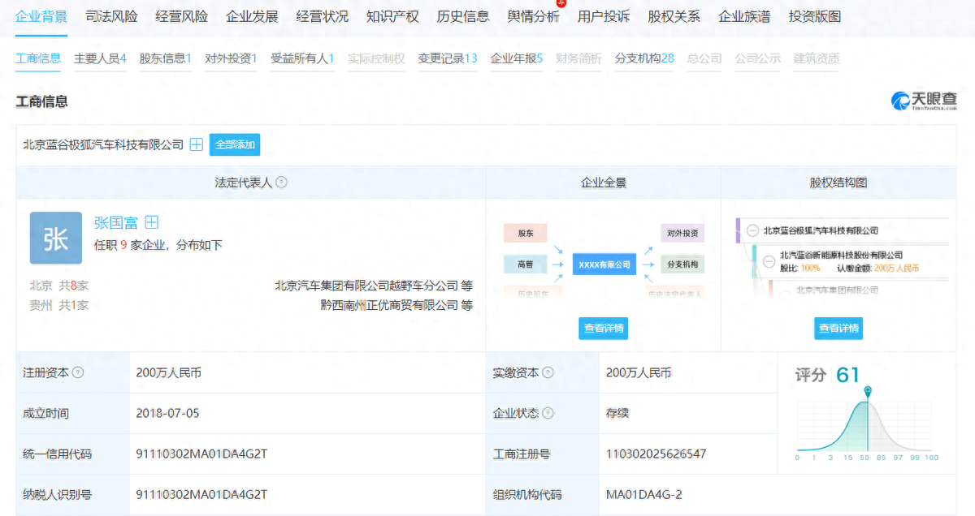
Task: Click the 全部添加 button
Action: [x=235, y=145]
